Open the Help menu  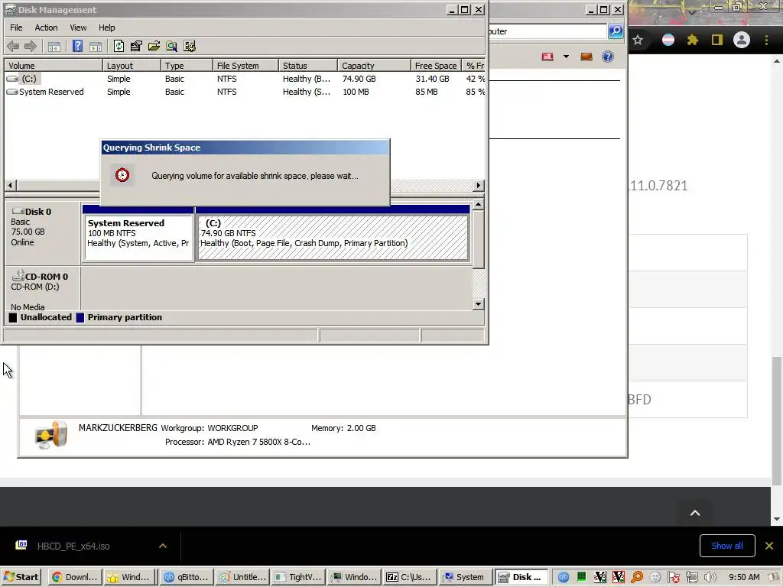(x=106, y=28)
